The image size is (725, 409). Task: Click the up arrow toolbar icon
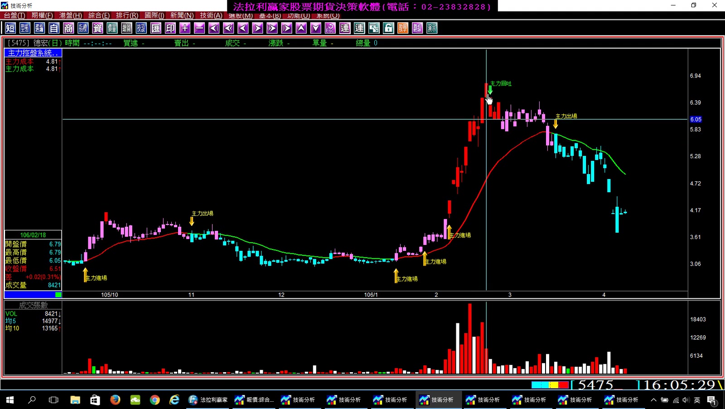301,28
